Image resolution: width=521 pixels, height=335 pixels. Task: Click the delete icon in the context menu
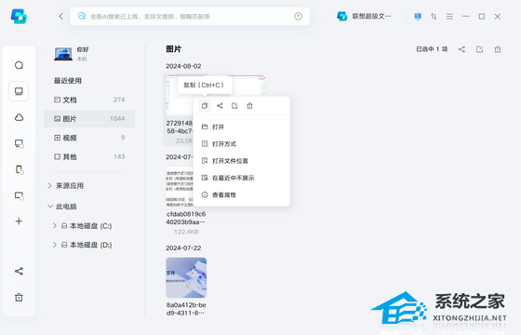click(x=249, y=106)
